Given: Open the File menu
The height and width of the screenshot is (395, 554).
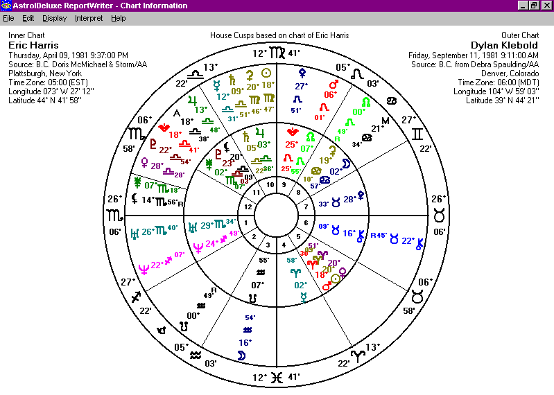Looking at the screenshot, I should pyautogui.click(x=8, y=18).
